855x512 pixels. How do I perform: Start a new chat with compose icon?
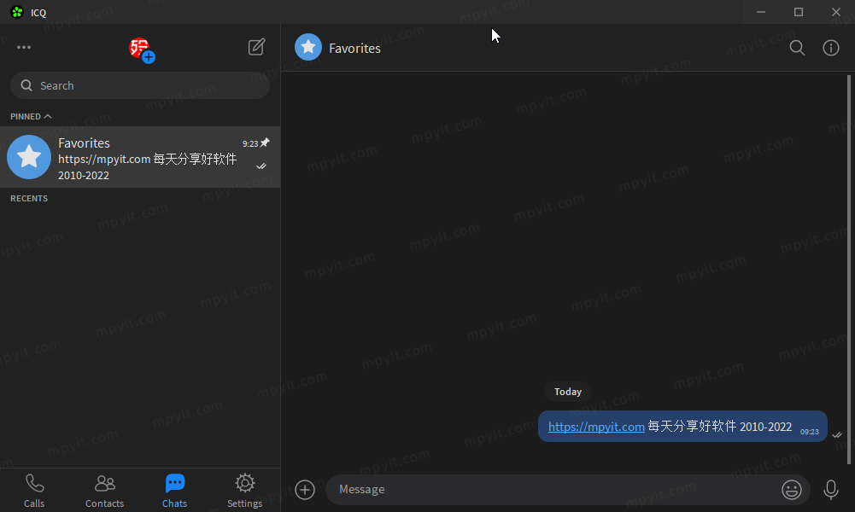(256, 48)
